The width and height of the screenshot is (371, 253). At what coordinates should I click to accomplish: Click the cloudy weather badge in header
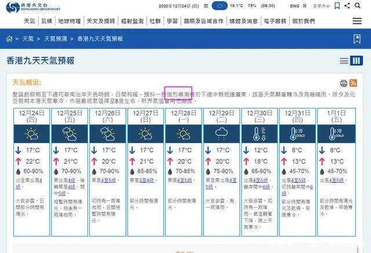tap(220, 6)
